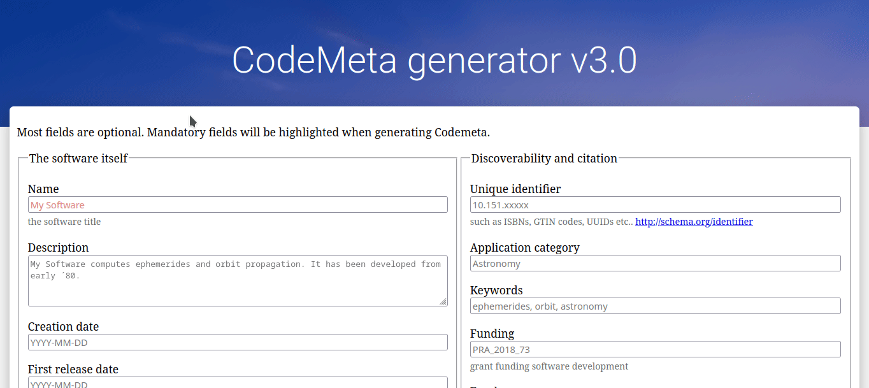This screenshot has width=869, height=388.
Task: Select the Creation date YYYY-MM-DD field
Action: 237,342
